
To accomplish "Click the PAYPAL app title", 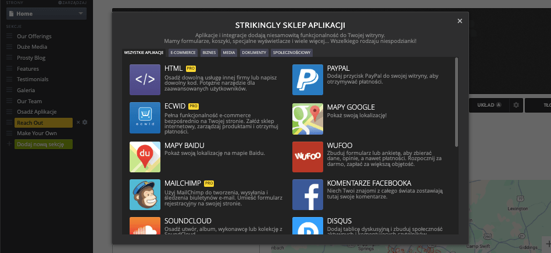I will click(338, 68).
